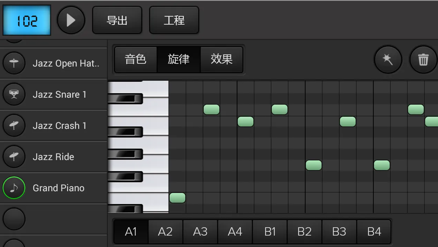Open the tempo display showing 102
This screenshot has height=247, width=438.
(x=27, y=20)
